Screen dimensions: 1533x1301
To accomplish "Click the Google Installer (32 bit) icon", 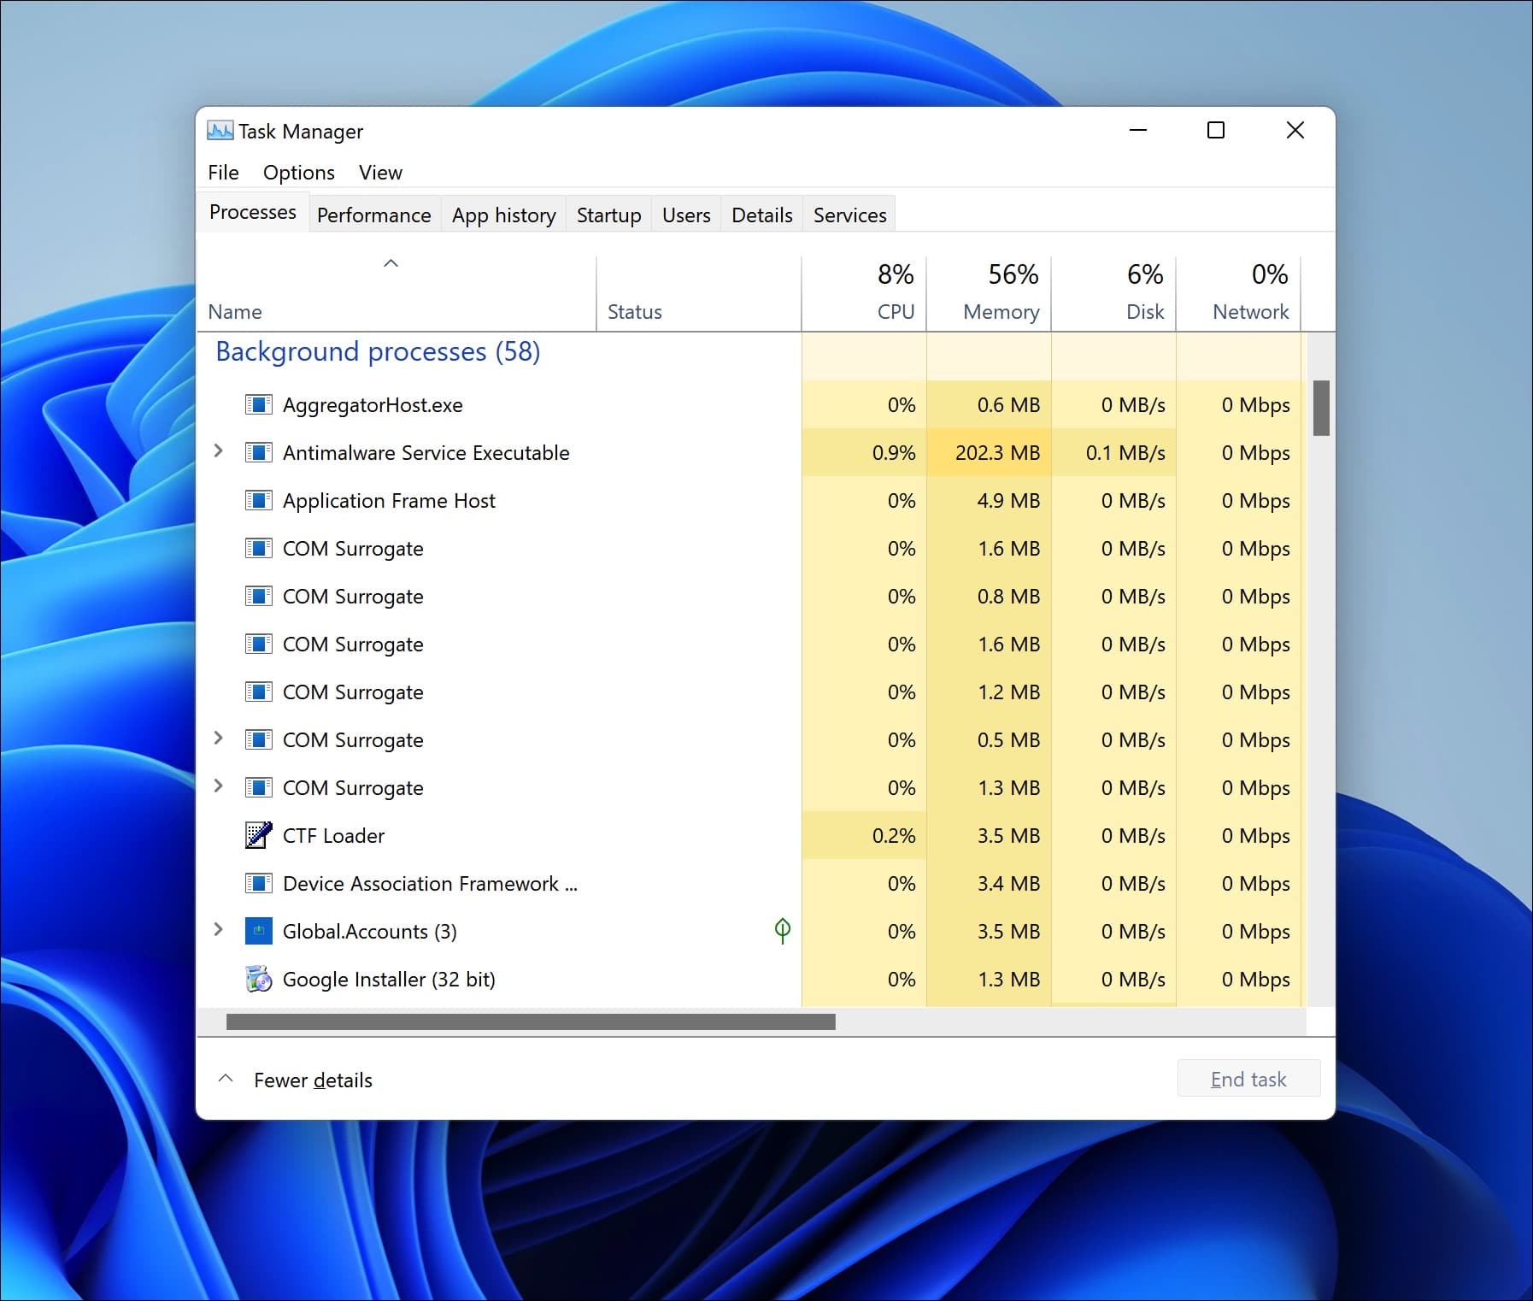I will 259,979.
